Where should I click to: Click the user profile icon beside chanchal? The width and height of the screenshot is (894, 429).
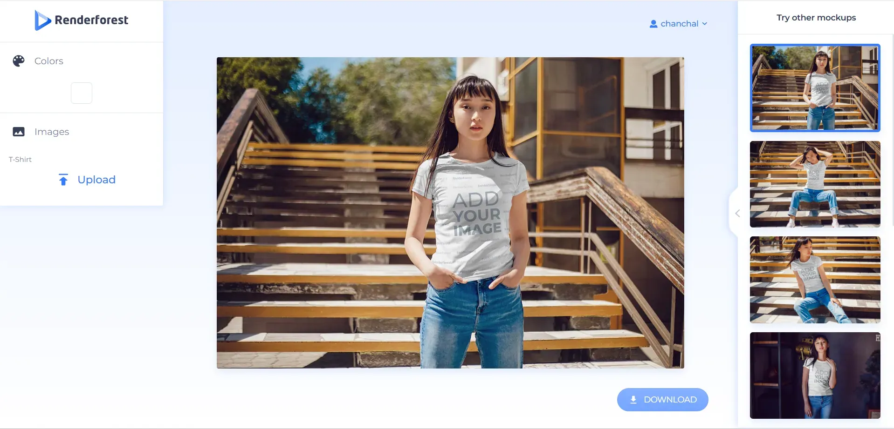pos(653,23)
